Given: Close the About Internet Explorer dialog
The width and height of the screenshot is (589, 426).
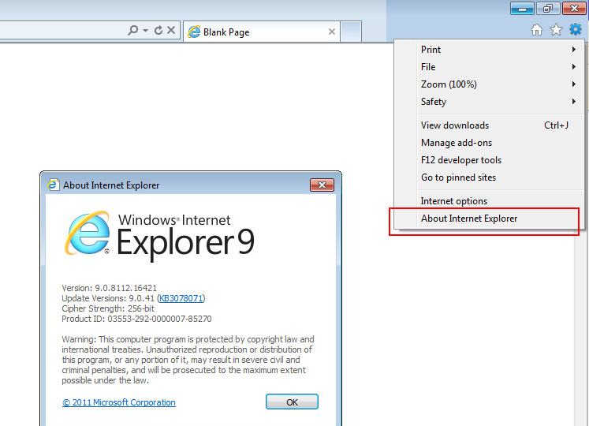Looking at the screenshot, I should pos(322,185).
